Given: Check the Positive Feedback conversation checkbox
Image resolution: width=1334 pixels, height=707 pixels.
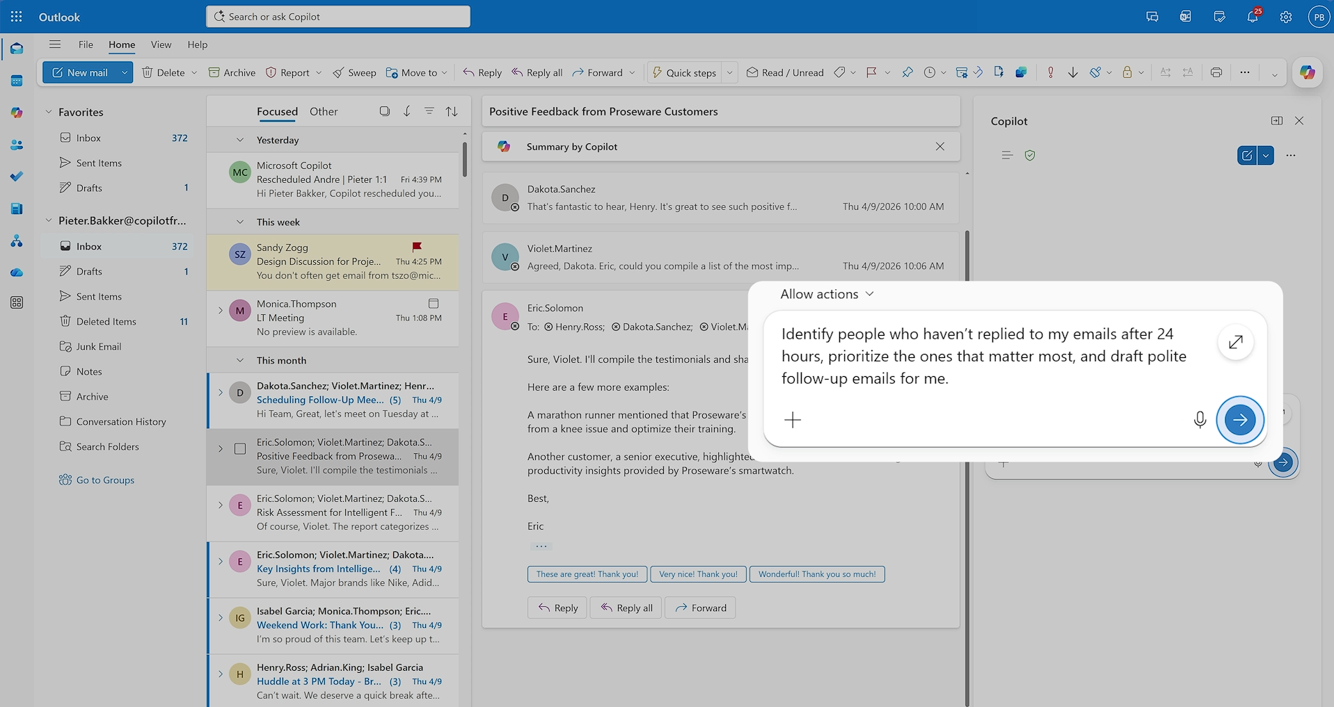Looking at the screenshot, I should point(240,449).
